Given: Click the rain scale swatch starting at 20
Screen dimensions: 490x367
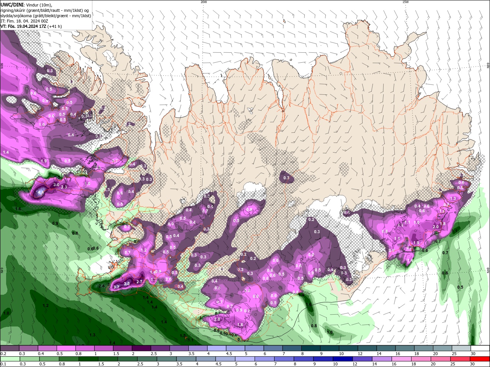Looking at the screenshot, I should point(440,359).
